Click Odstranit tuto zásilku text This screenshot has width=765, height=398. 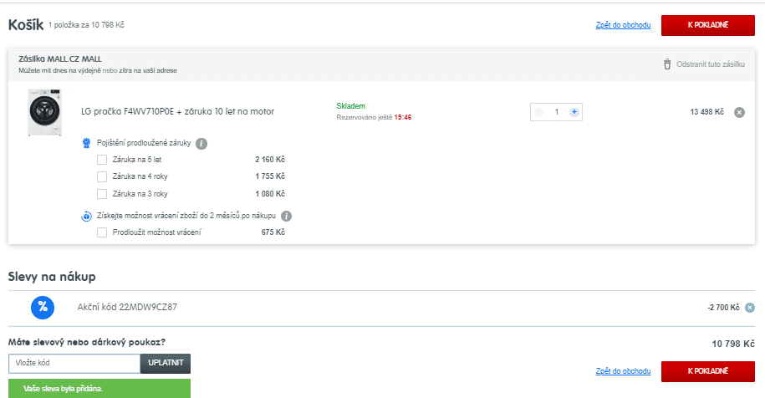tap(711, 64)
